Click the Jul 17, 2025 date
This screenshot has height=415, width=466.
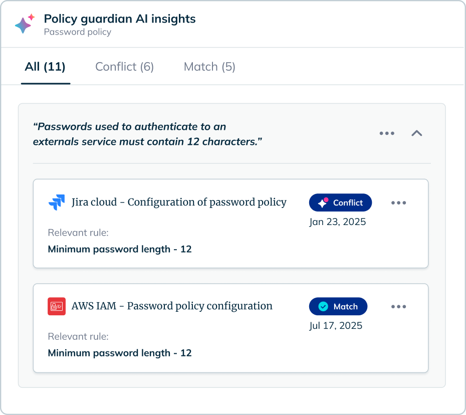(336, 326)
